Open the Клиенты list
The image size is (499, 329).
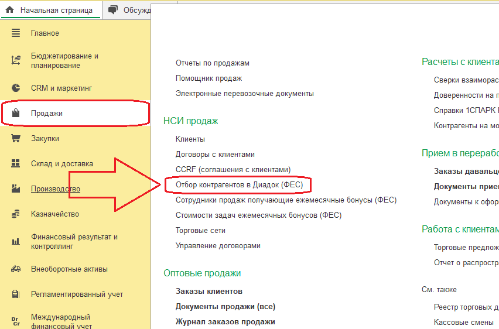tap(190, 139)
